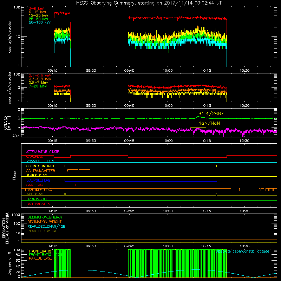Click the 09:45 tick under the top panel
The height and width of the screenshot is (281, 281).
129,71
